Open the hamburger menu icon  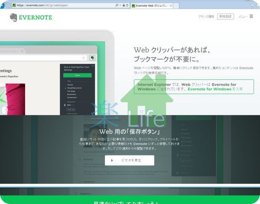point(251,16)
